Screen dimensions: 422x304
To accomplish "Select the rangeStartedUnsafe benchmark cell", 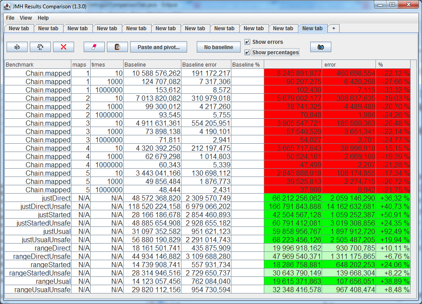I will 38,273.
